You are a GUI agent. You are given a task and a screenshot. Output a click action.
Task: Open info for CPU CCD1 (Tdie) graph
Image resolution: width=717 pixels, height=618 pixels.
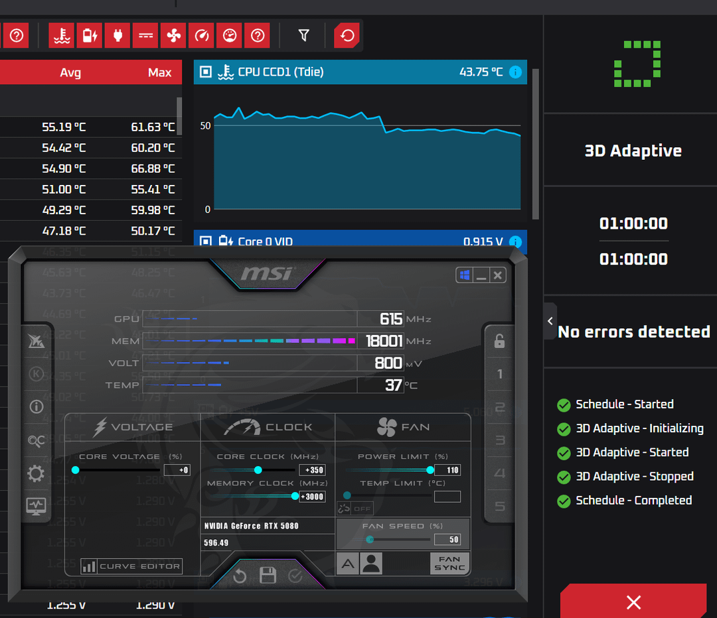(515, 72)
